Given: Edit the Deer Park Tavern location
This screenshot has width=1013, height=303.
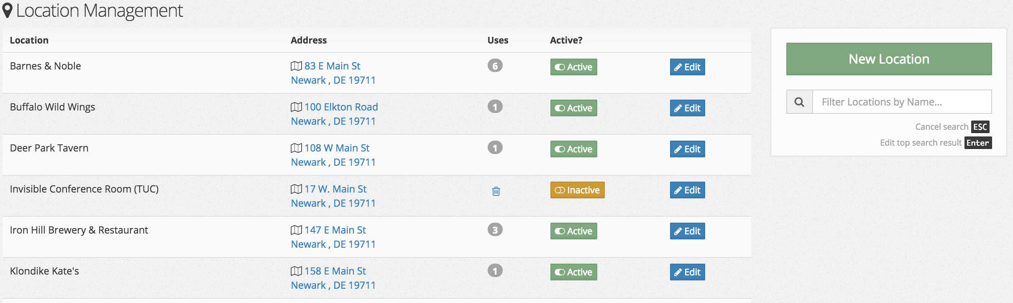Looking at the screenshot, I should pyautogui.click(x=687, y=149).
